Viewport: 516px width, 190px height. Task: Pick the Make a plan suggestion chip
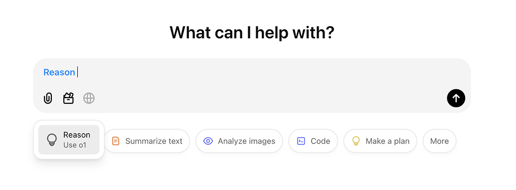(x=380, y=141)
